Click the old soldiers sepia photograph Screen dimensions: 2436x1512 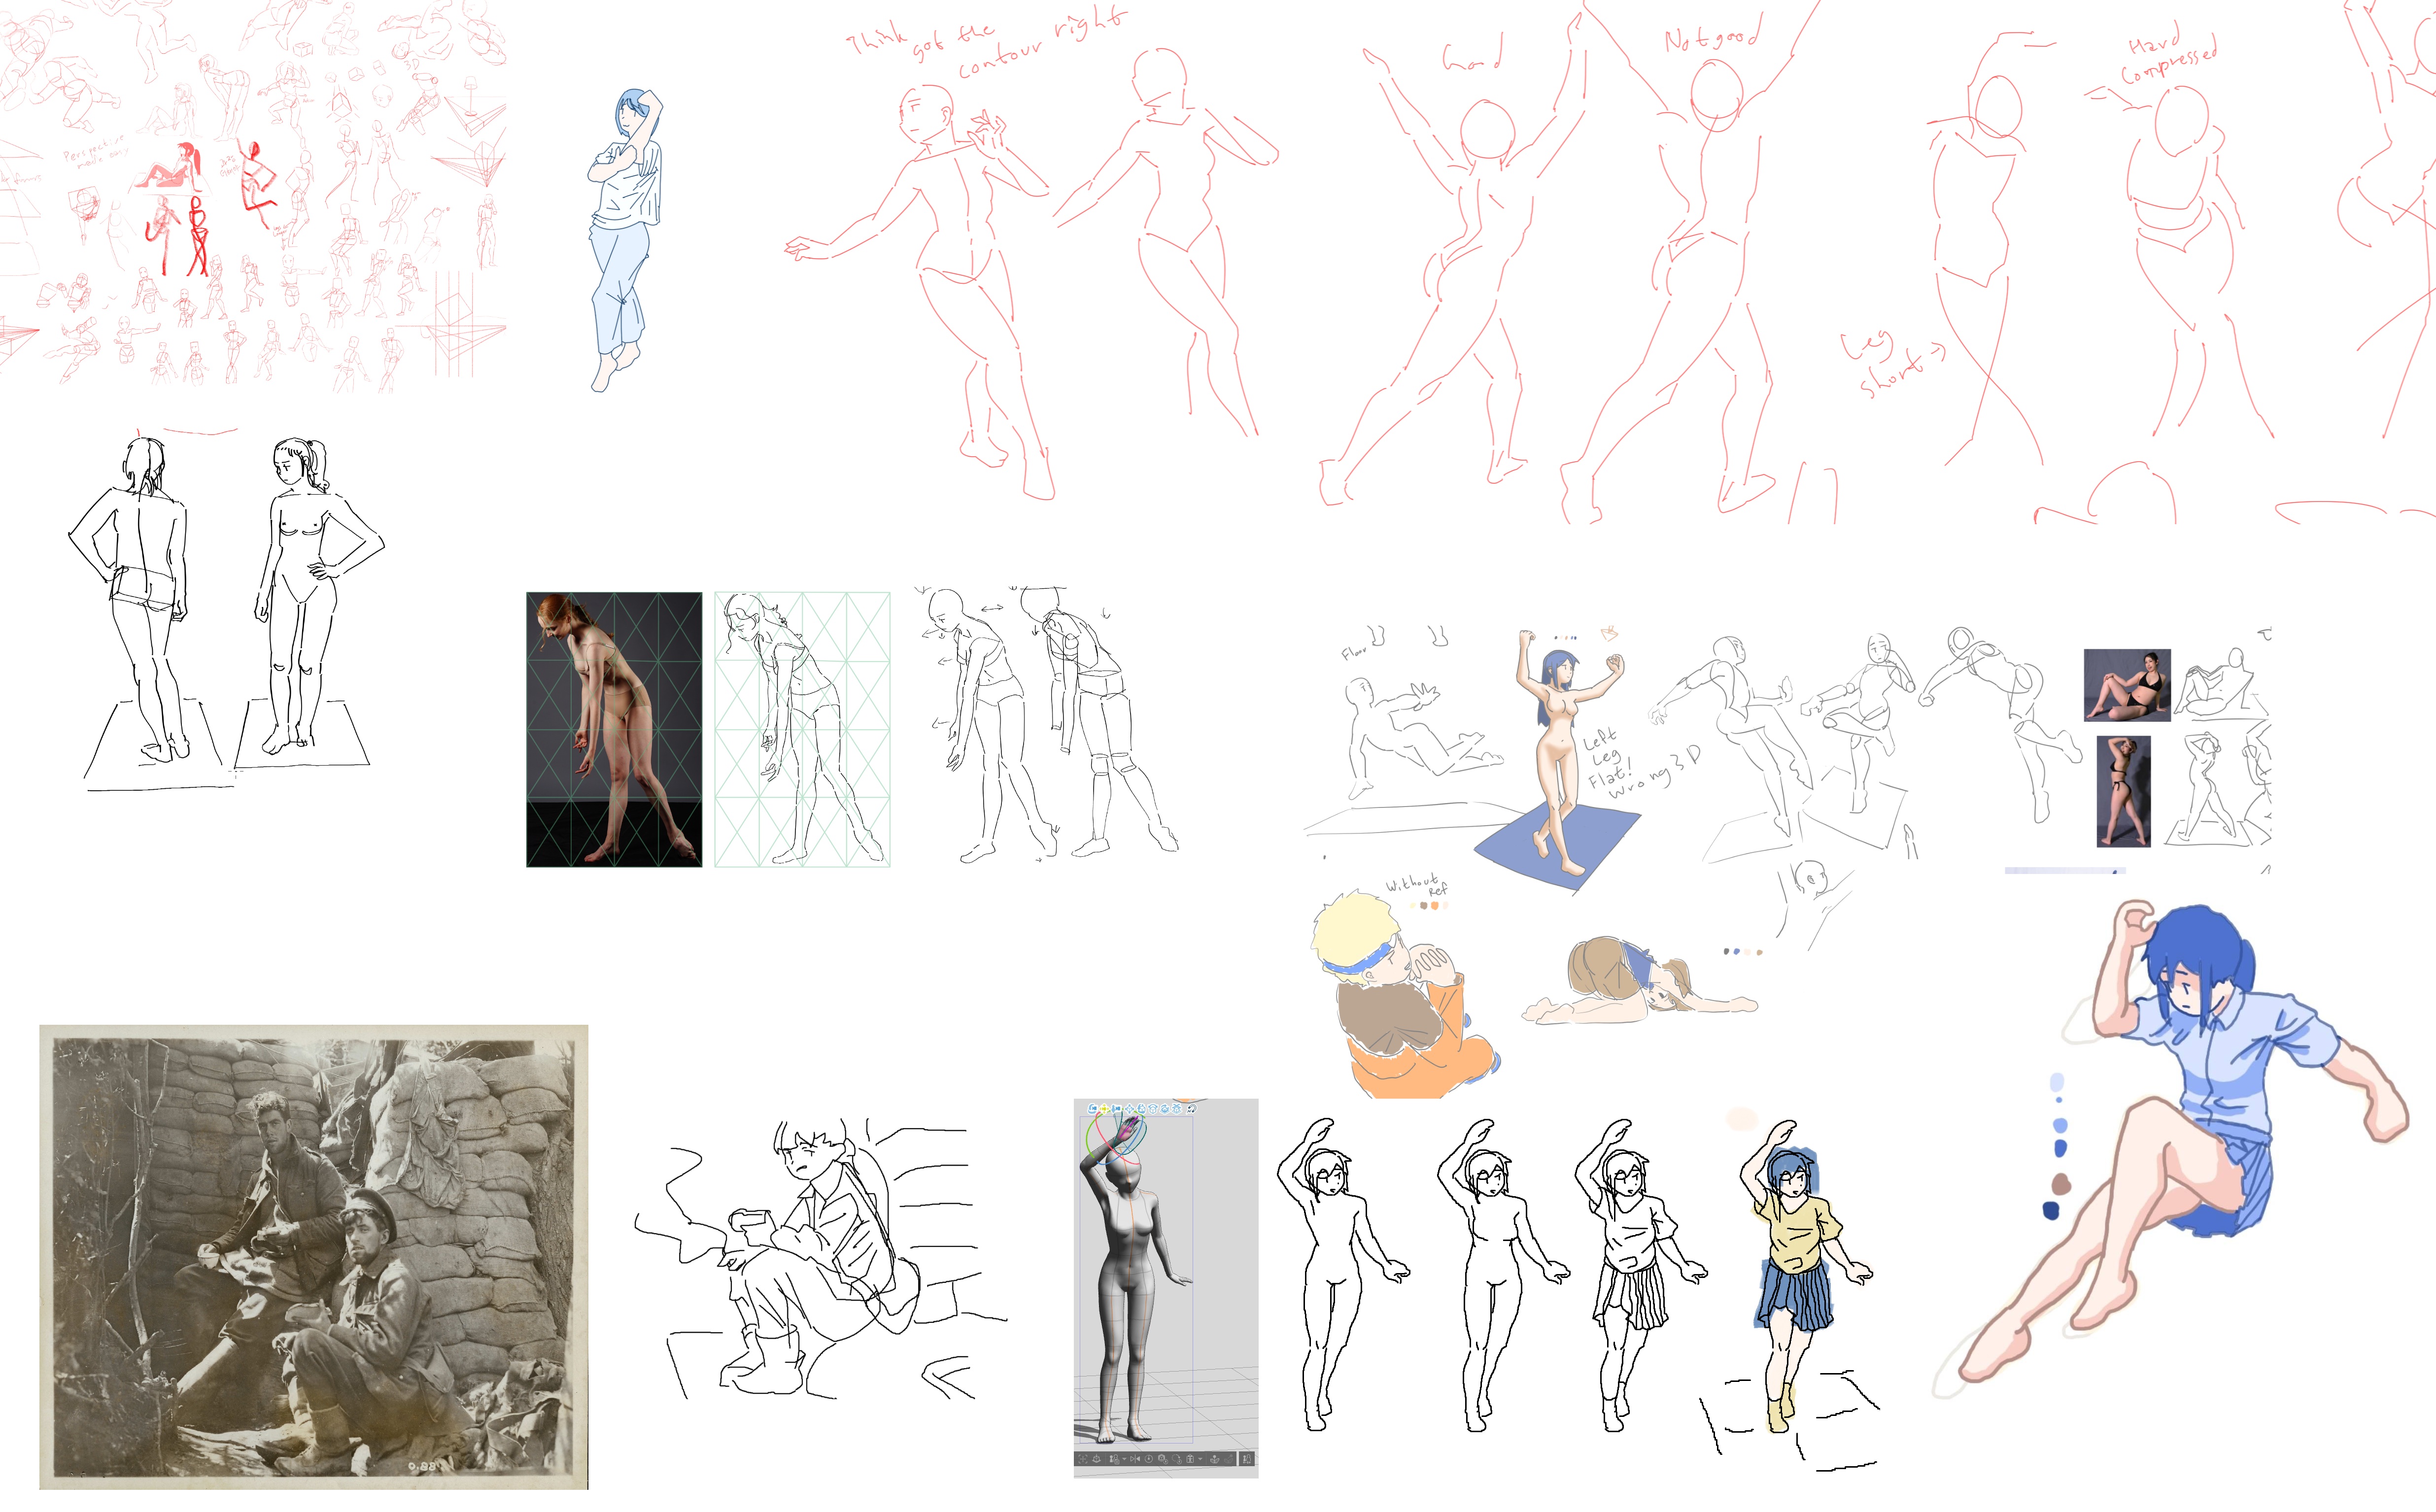[313, 1256]
